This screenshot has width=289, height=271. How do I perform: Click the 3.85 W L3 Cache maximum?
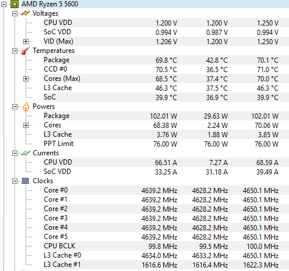pyautogui.click(x=269, y=135)
